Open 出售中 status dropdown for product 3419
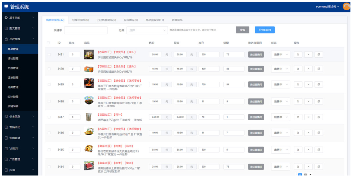The width and height of the screenshot is (352, 178). (x=280, y=84)
